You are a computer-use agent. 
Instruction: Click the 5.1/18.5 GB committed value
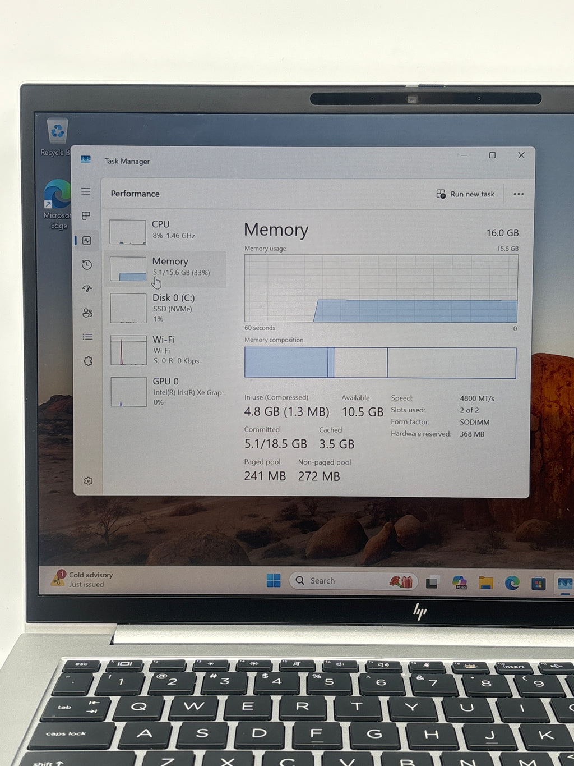(x=275, y=444)
